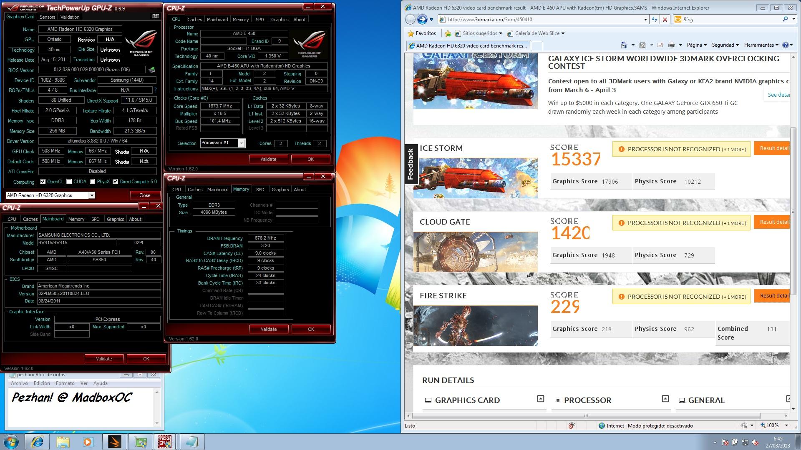Click the printer icon in IE command bar
The height and width of the screenshot is (450, 801).
(x=672, y=45)
